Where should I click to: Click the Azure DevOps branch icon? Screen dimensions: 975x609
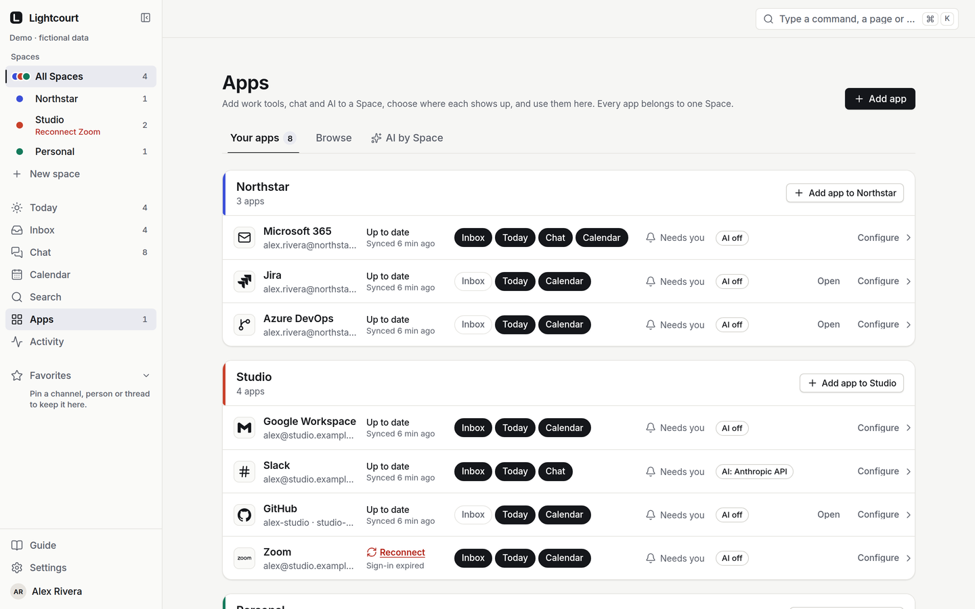[244, 325]
